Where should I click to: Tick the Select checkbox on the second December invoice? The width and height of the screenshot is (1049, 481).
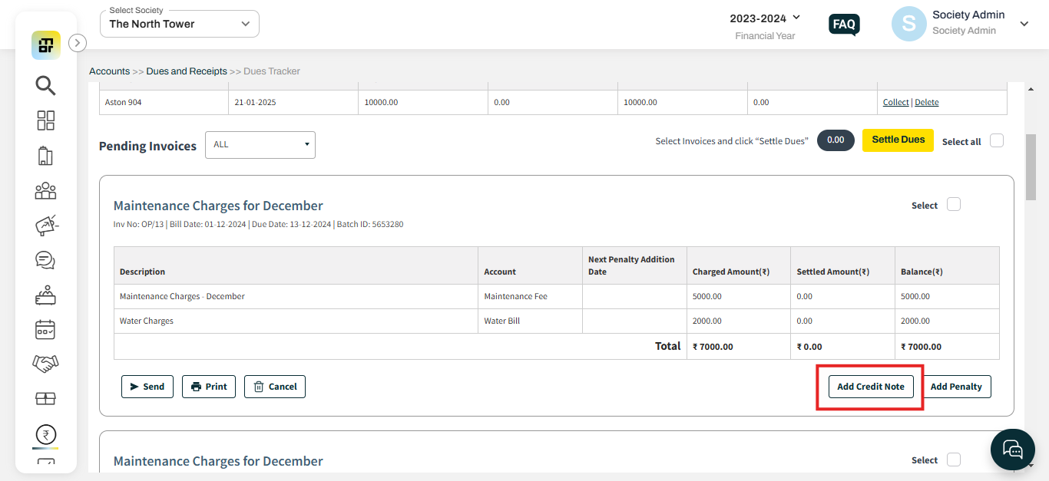pos(953,459)
